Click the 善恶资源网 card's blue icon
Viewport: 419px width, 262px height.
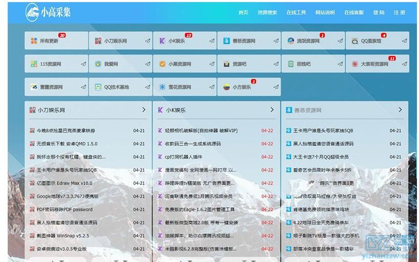(227, 41)
